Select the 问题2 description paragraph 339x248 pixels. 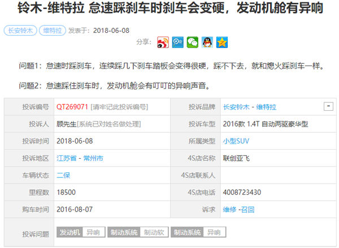pyautogui.click(x=114, y=86)
